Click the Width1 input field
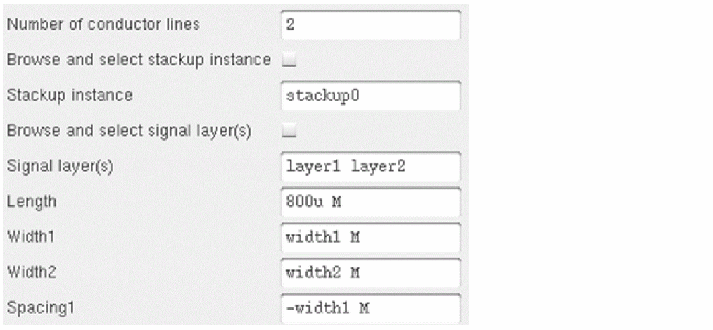Screen dimensions: 713x330 (x=370, y=237)
